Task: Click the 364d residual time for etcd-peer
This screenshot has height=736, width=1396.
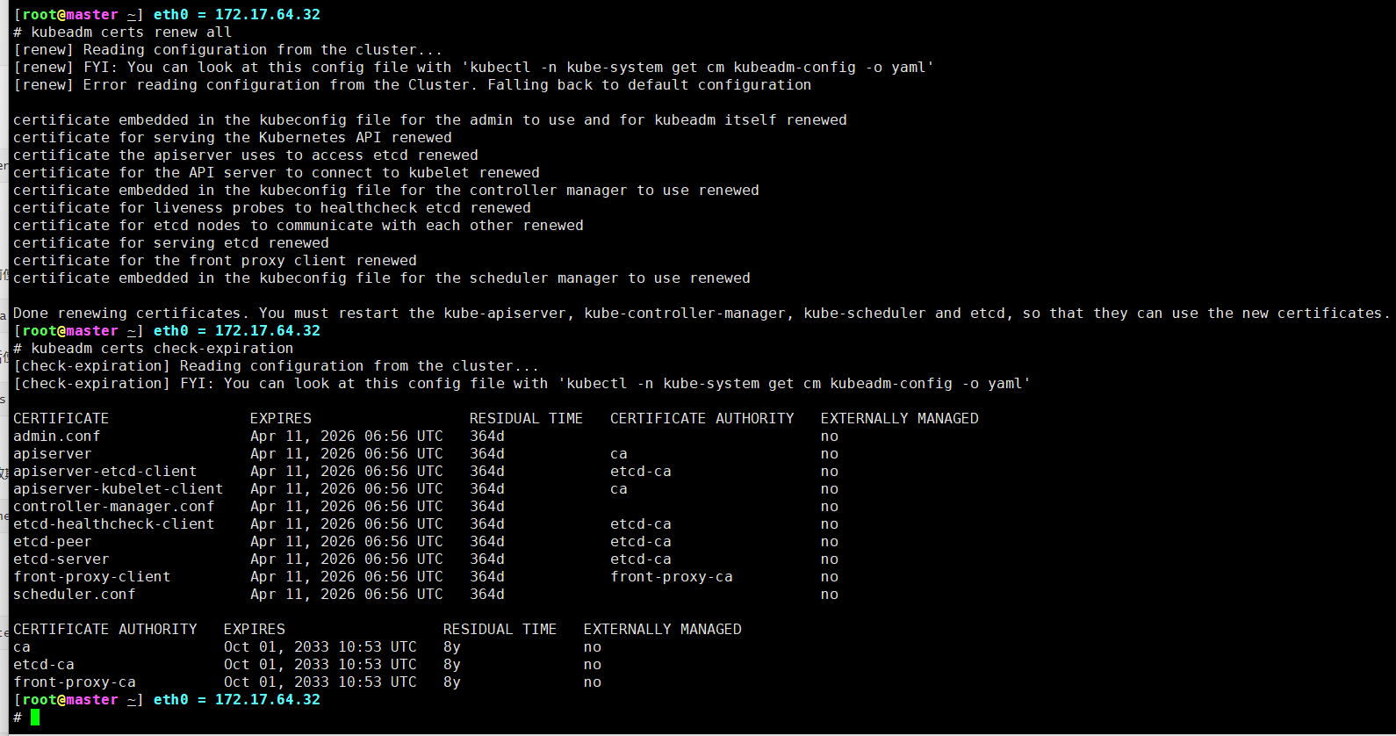Action: (x=486, y=542)
